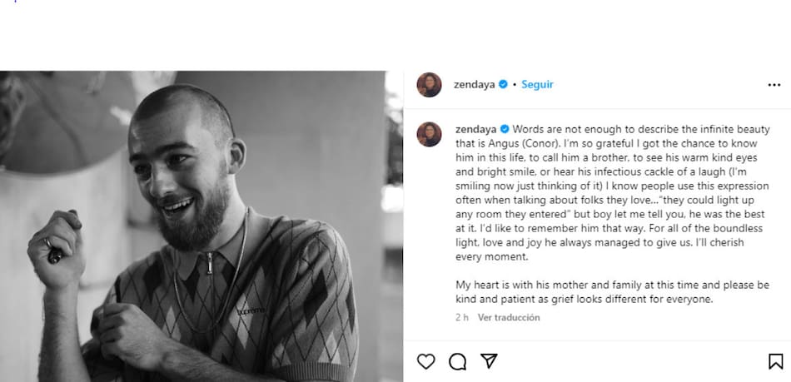Click the "2 h" post timestamp
Image resolution: width=791 pixels, height=382 pixels.
coord(462,317)
